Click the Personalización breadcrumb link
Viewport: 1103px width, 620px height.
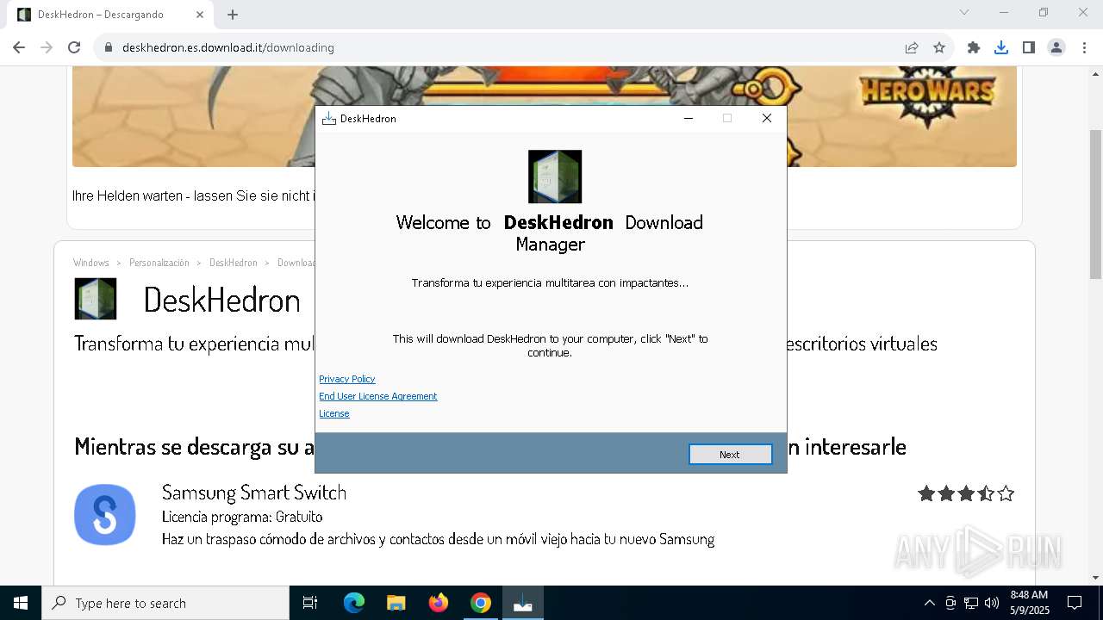[159, 263]
